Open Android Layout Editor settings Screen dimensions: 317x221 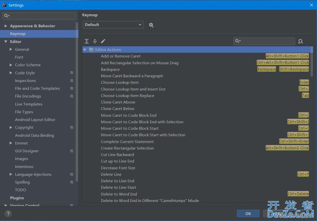coord(35,120)
